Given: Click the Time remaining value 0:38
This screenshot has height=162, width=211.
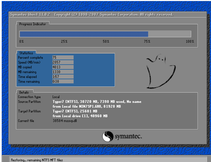Looking at the screenshot, I should click(x=63, y=81).
